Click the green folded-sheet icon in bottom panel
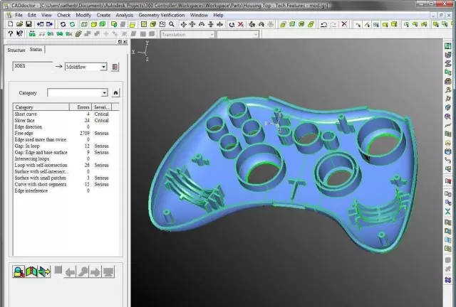The width and height of the screenshot is (456, 307). [x=31, y=271]
